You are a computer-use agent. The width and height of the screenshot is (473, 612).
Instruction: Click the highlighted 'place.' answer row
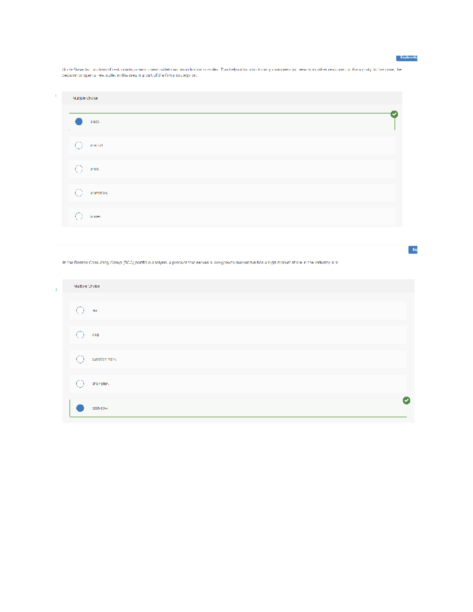(233, 121)
